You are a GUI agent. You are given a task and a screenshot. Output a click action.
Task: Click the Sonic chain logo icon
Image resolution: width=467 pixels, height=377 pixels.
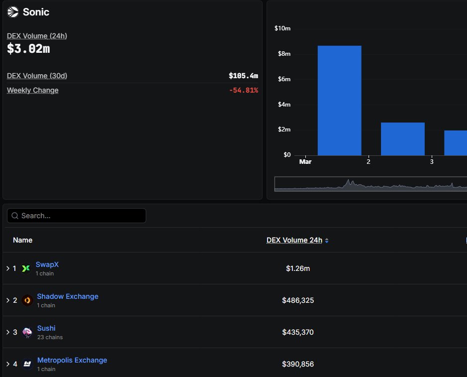[13, 12]
